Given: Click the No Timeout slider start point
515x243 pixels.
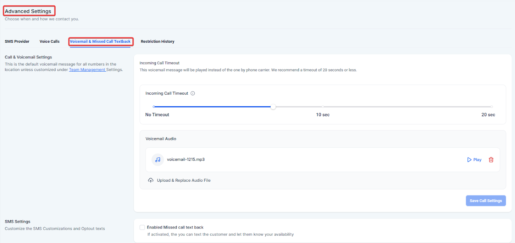Looking at the screenshot, I should pos(154,107).
